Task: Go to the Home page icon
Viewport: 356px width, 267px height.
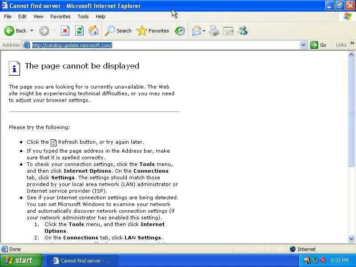Action: pos(93,31)
